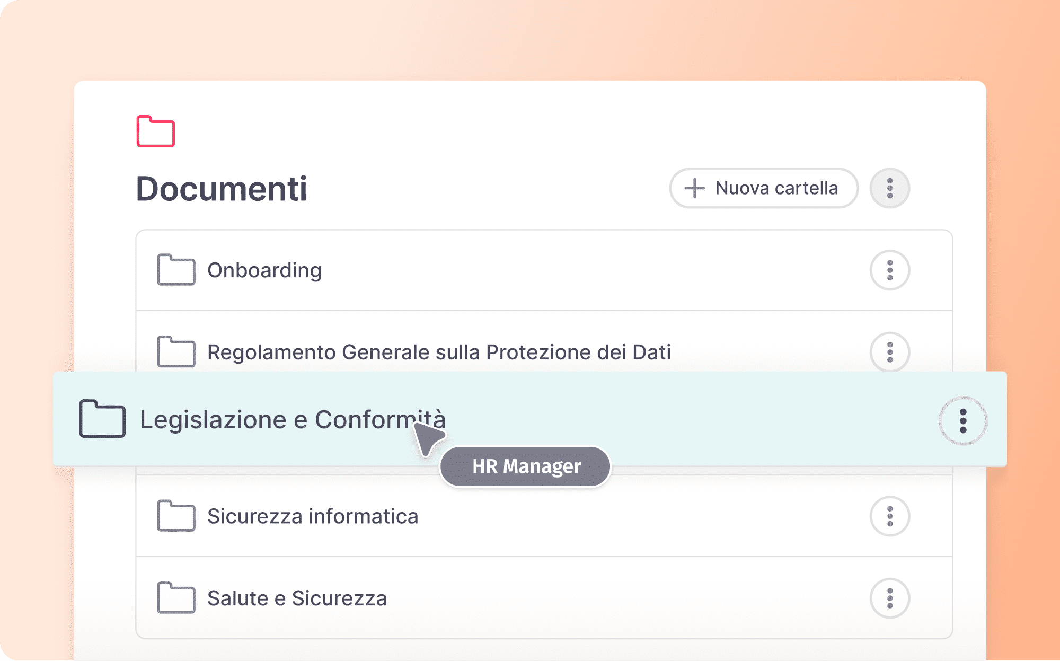1060x661 pixels.
Task: Click the HR Manager cursor label
Action: pos(526,466)
